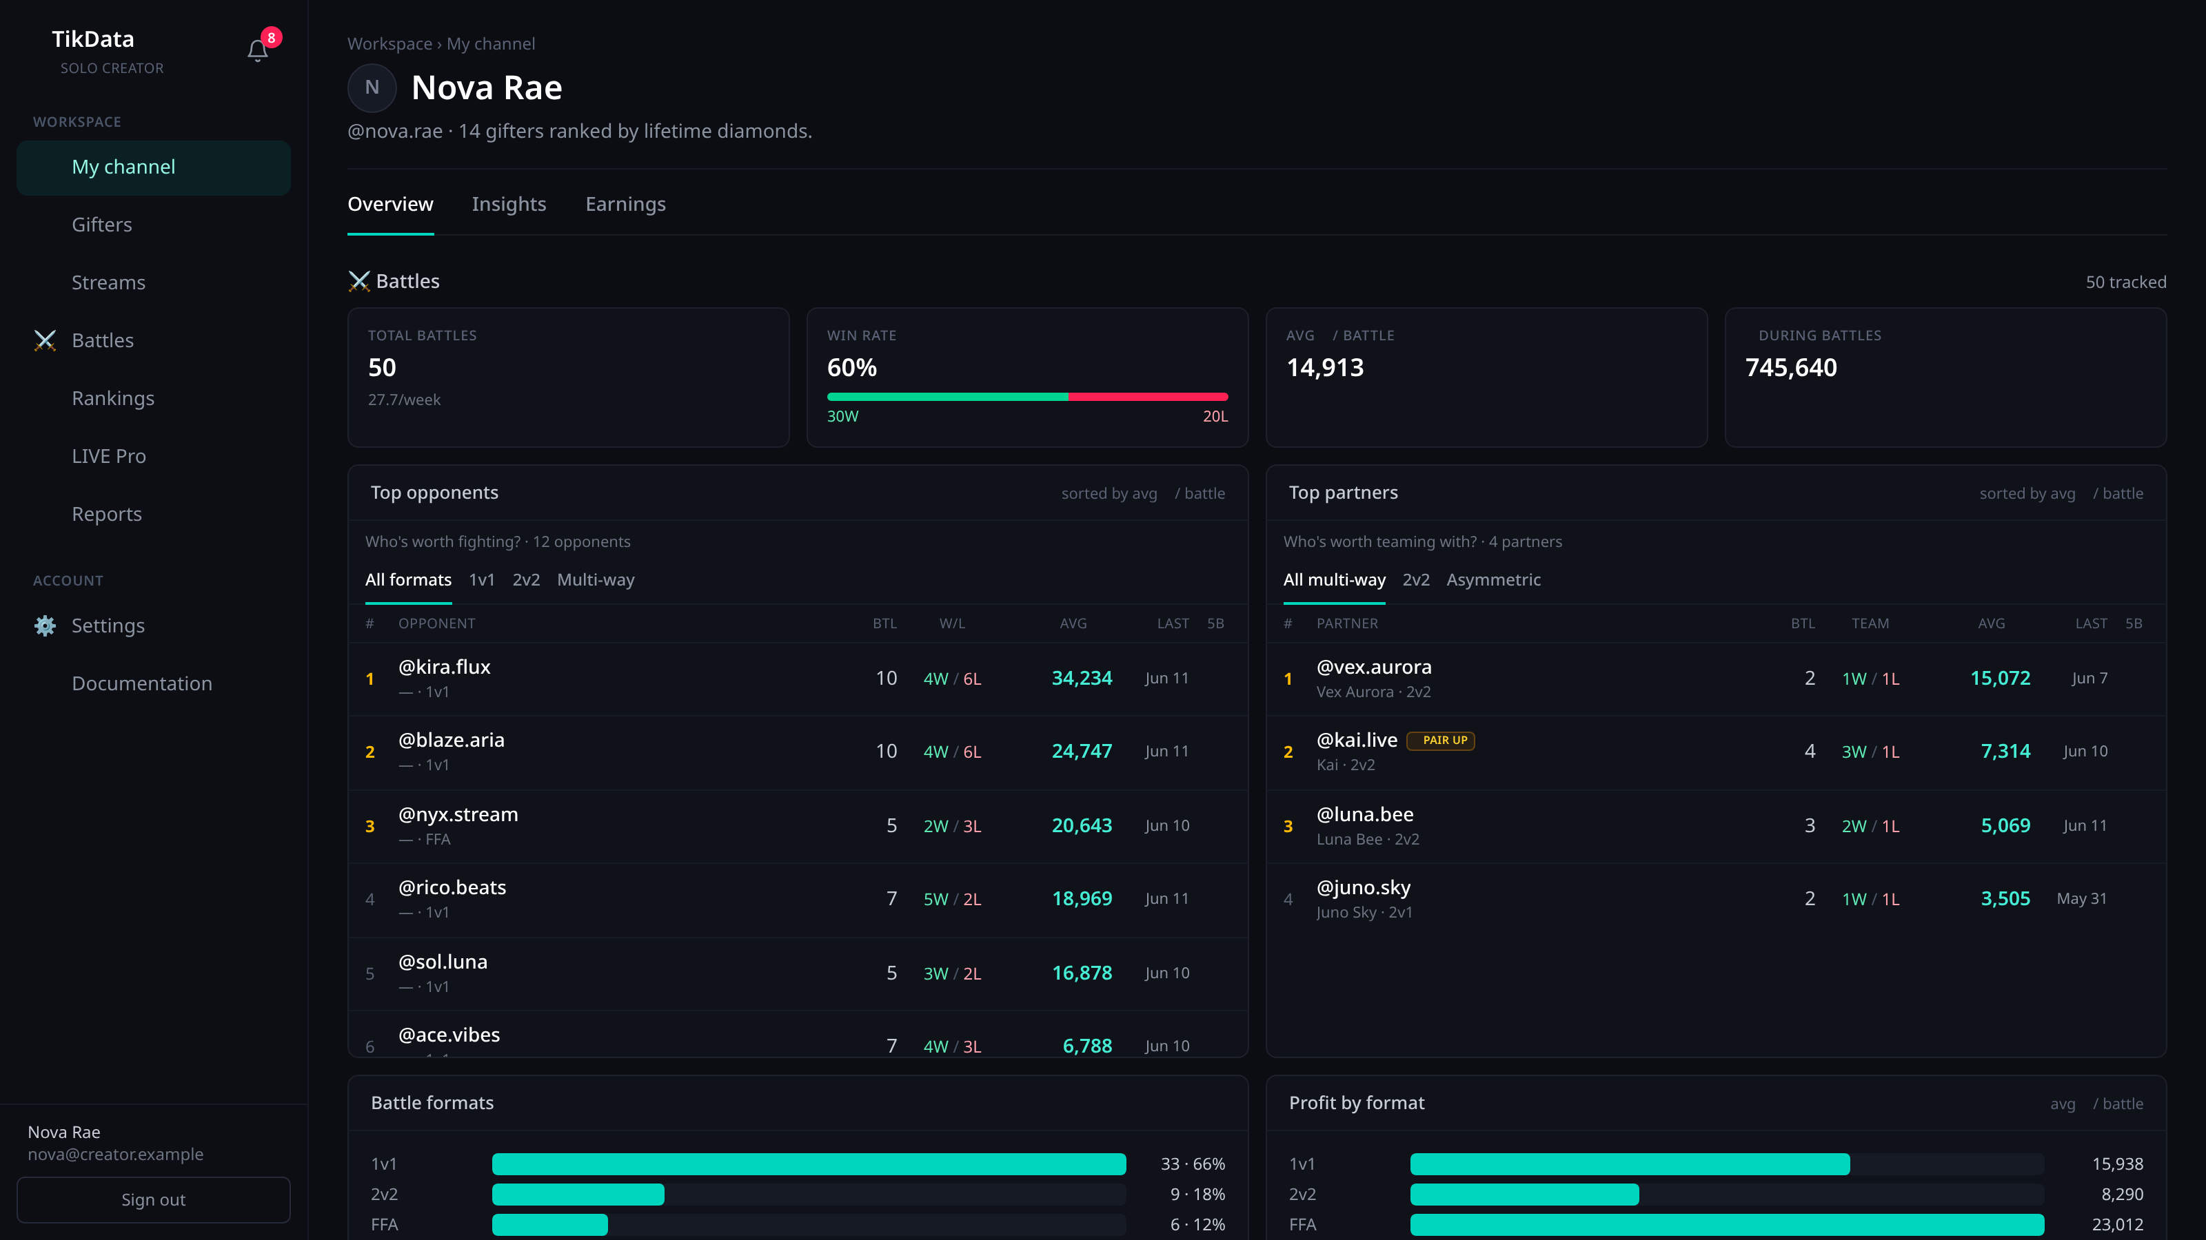The height and width of the screenshot is (1240, 2206).
Task: Click My channel breadcrumb
Action: 491,43
